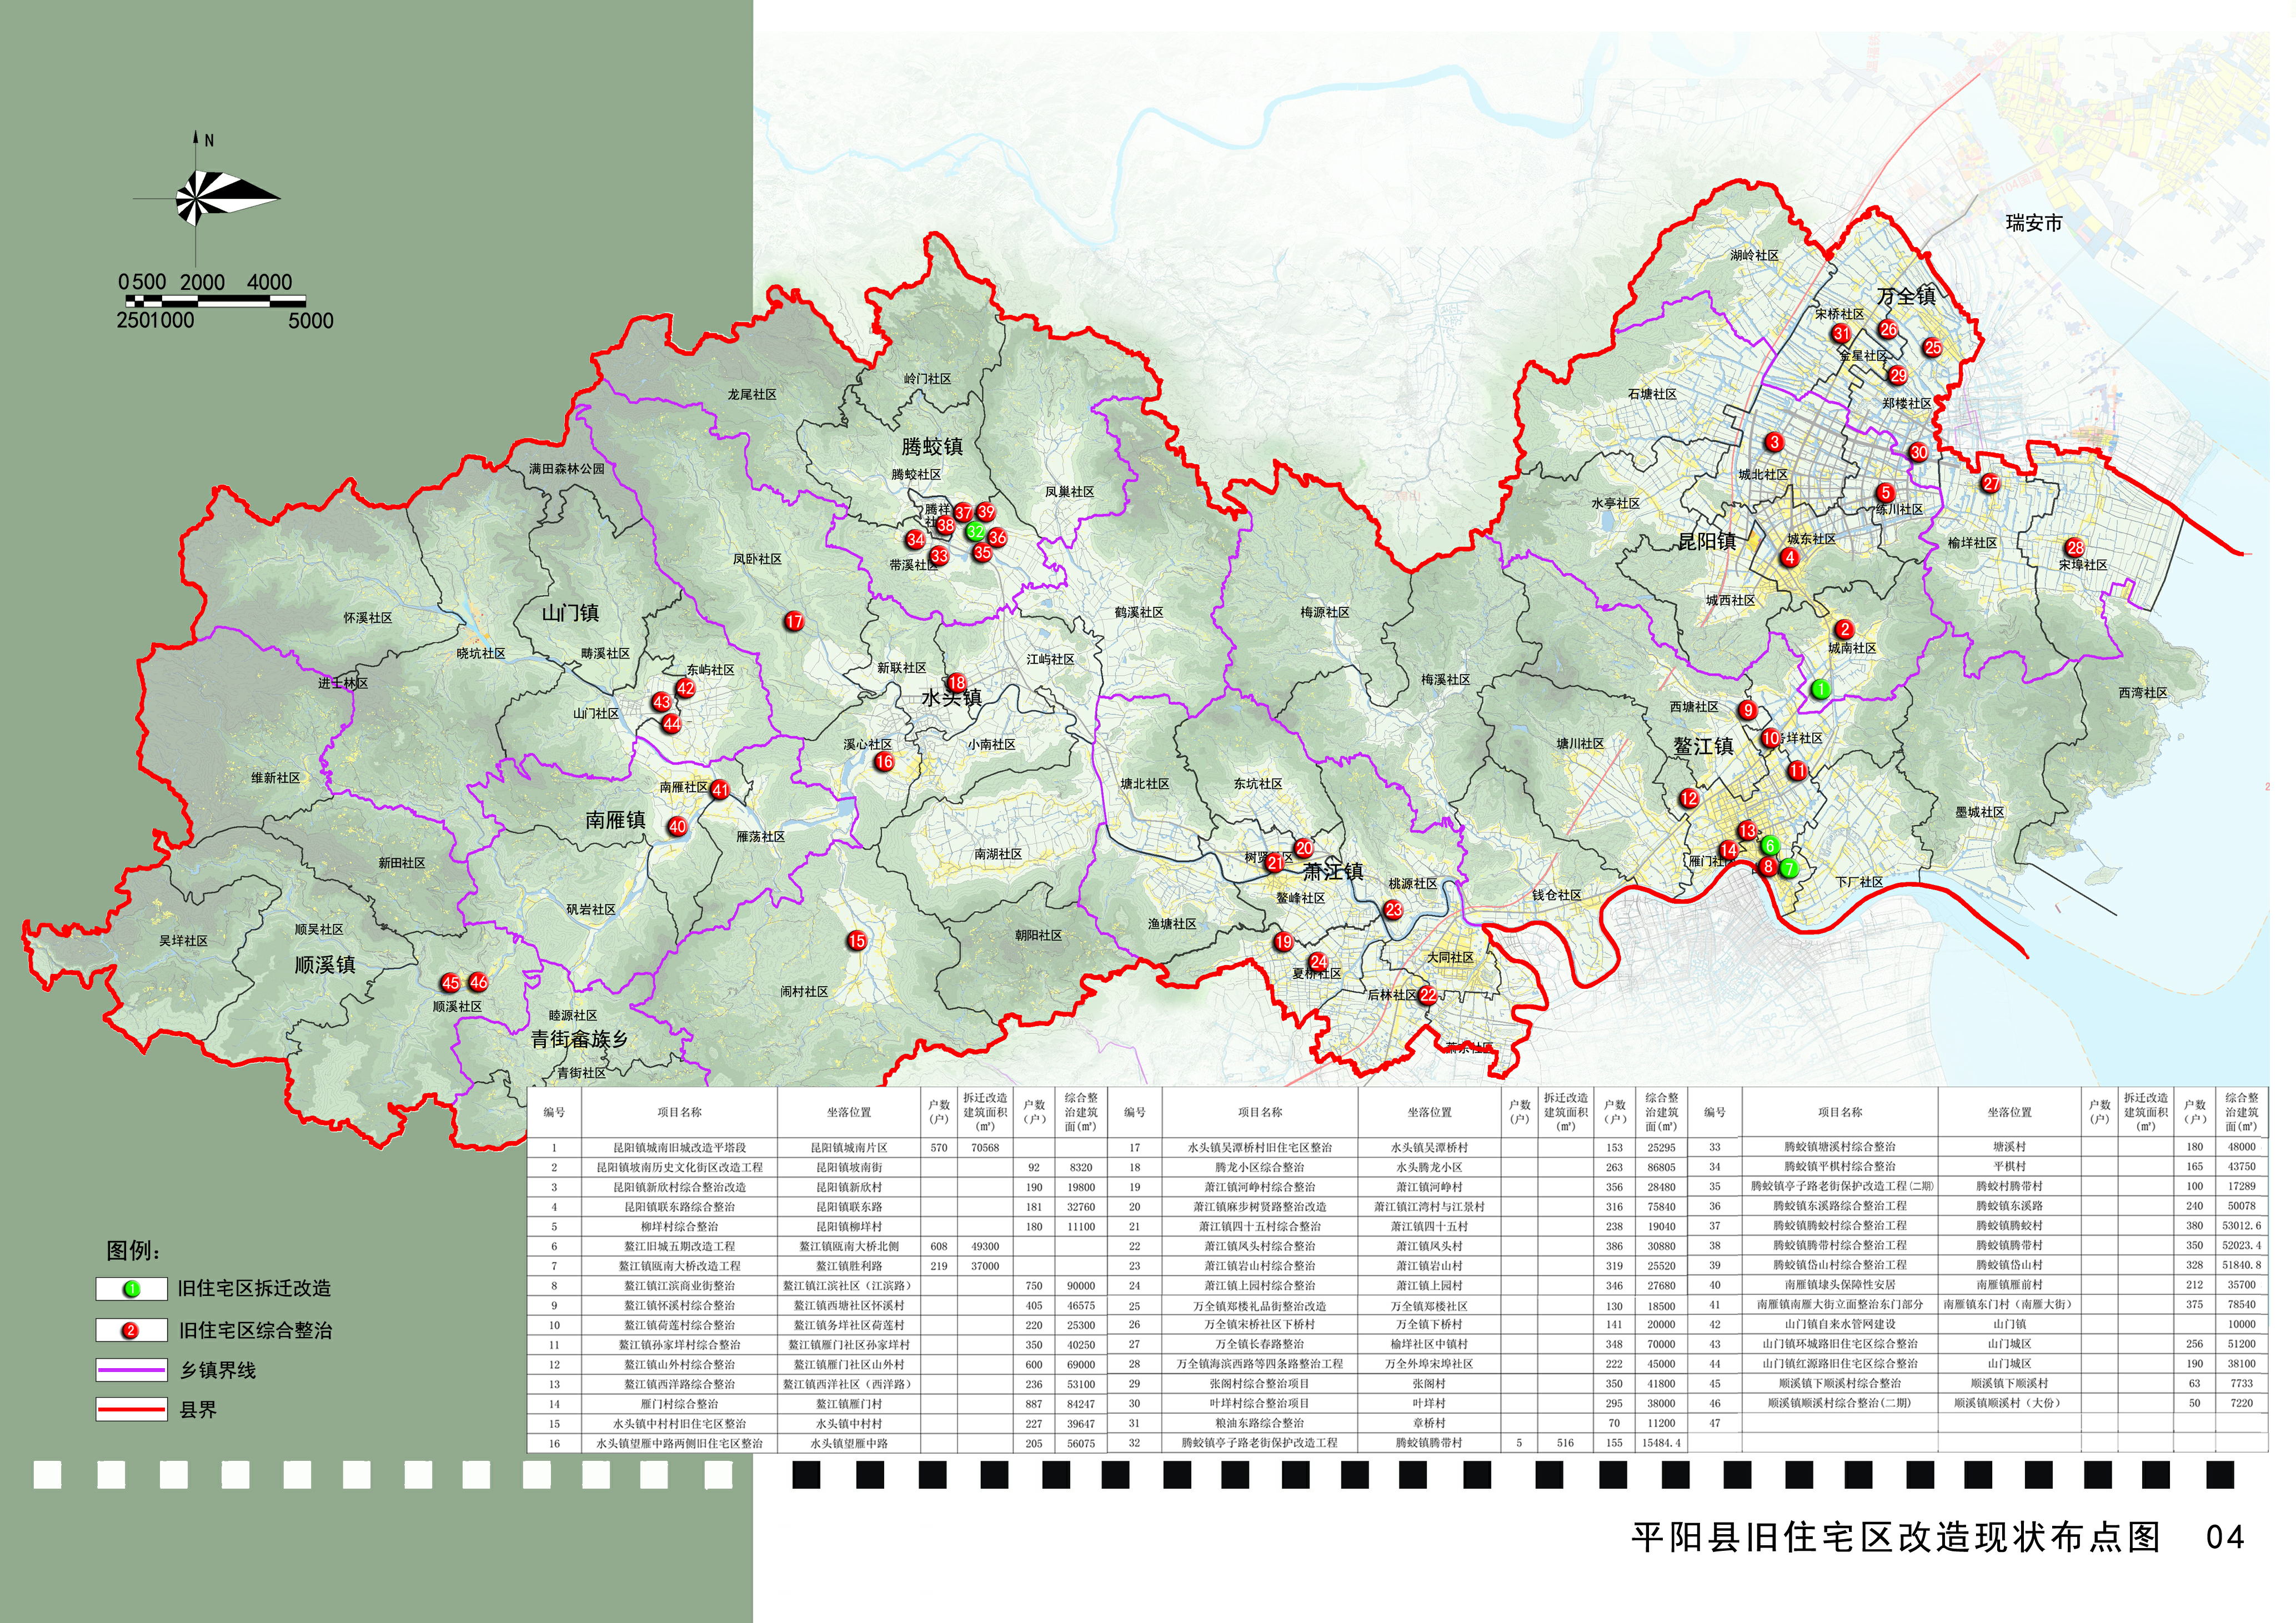Click the value 70568 in the table
The width and height of the screenshot is (2296, 1623).
(985, 1148)
